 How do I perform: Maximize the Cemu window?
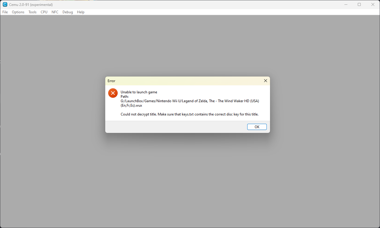point(359,4)
